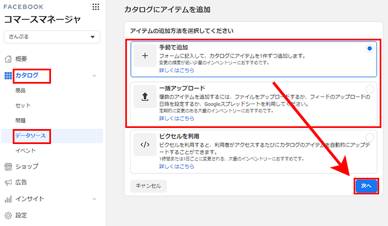
Task: Open ショップ in the sidebar
Action: [x=27, y=166]
